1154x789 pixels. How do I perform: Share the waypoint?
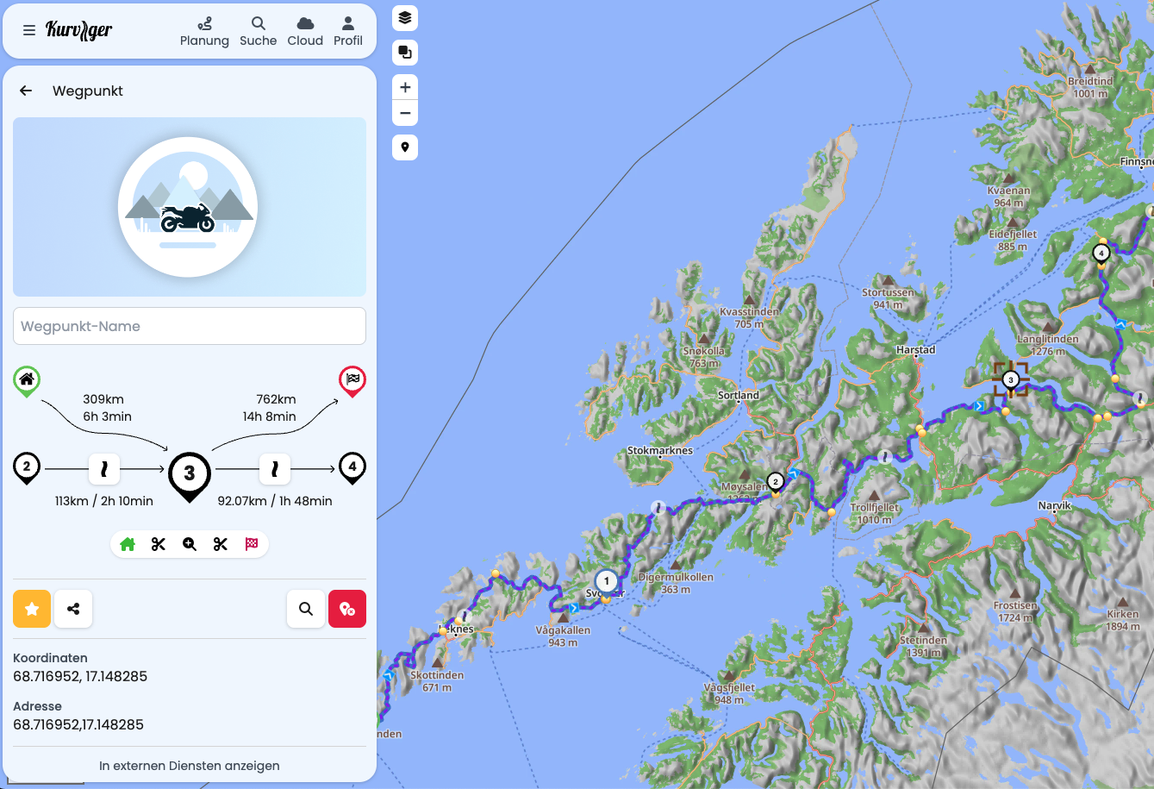[73, 609]
